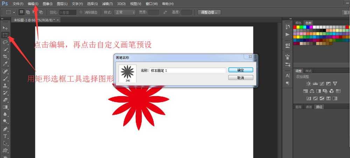Open the Actions panel play icon

[x=287, y=35]
